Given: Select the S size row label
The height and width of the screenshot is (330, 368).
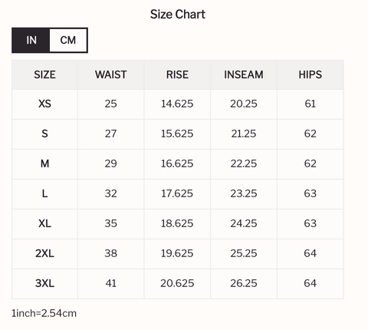Looking at the screenshot, I should 44,134.
